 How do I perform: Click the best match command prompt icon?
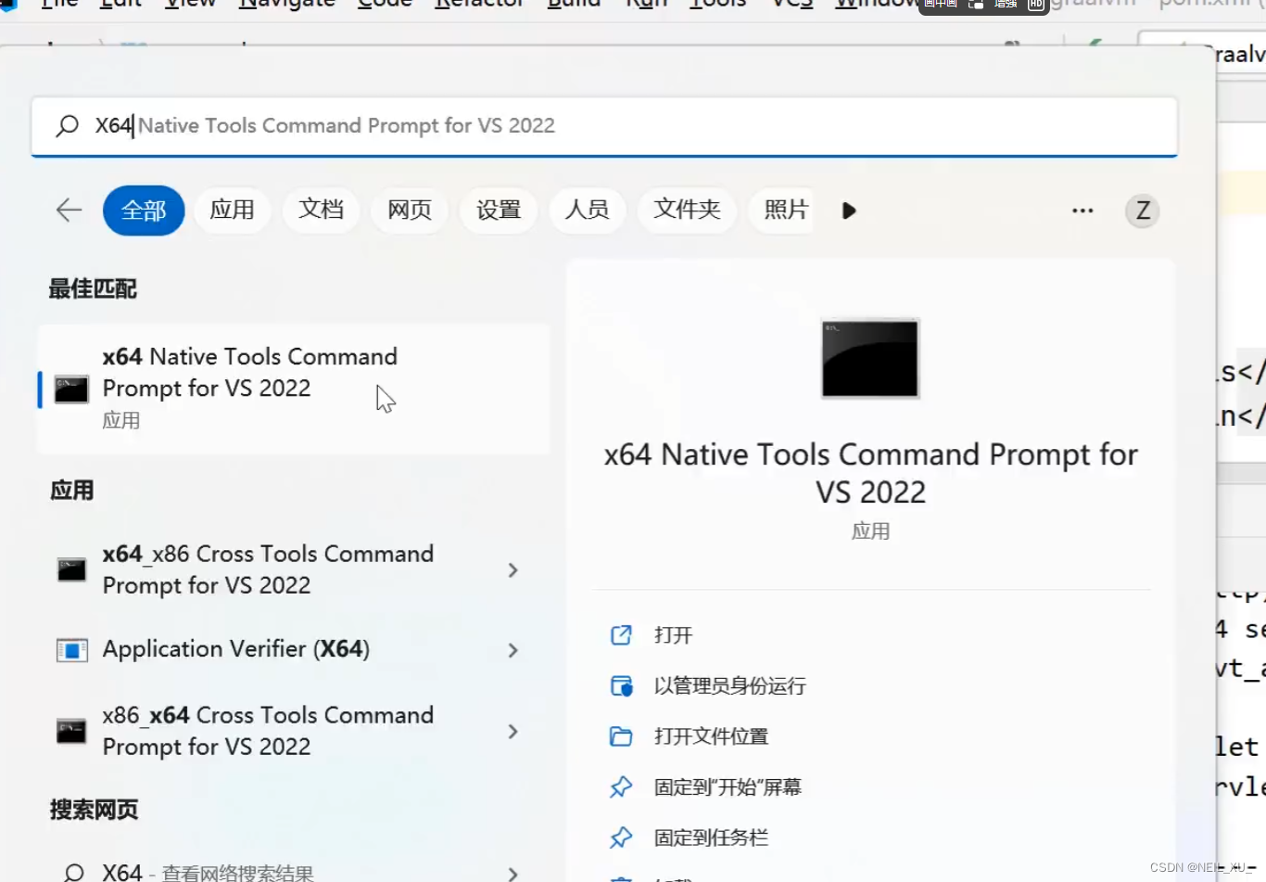pyautogui.click(x=71, y=390)
